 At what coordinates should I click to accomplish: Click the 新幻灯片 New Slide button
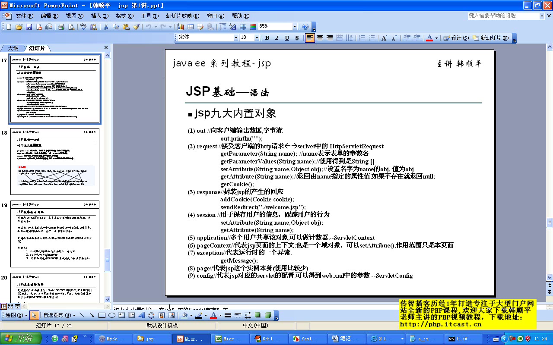click(x=491, y=38)
